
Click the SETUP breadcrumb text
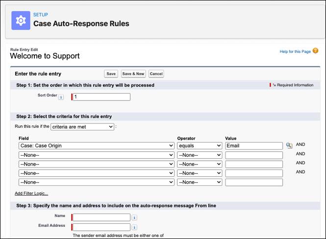(41, 15)
